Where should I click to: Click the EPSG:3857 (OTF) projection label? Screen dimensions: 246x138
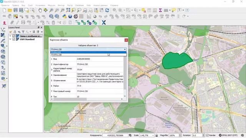coord(230,135)
